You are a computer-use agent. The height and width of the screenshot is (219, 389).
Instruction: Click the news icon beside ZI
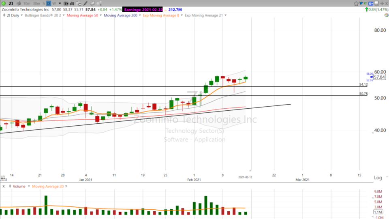[x=19, y=4]
